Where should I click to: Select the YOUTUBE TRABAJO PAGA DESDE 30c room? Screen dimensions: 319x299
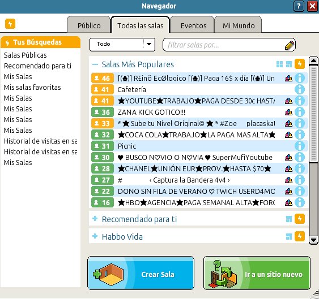coord(199,101)
